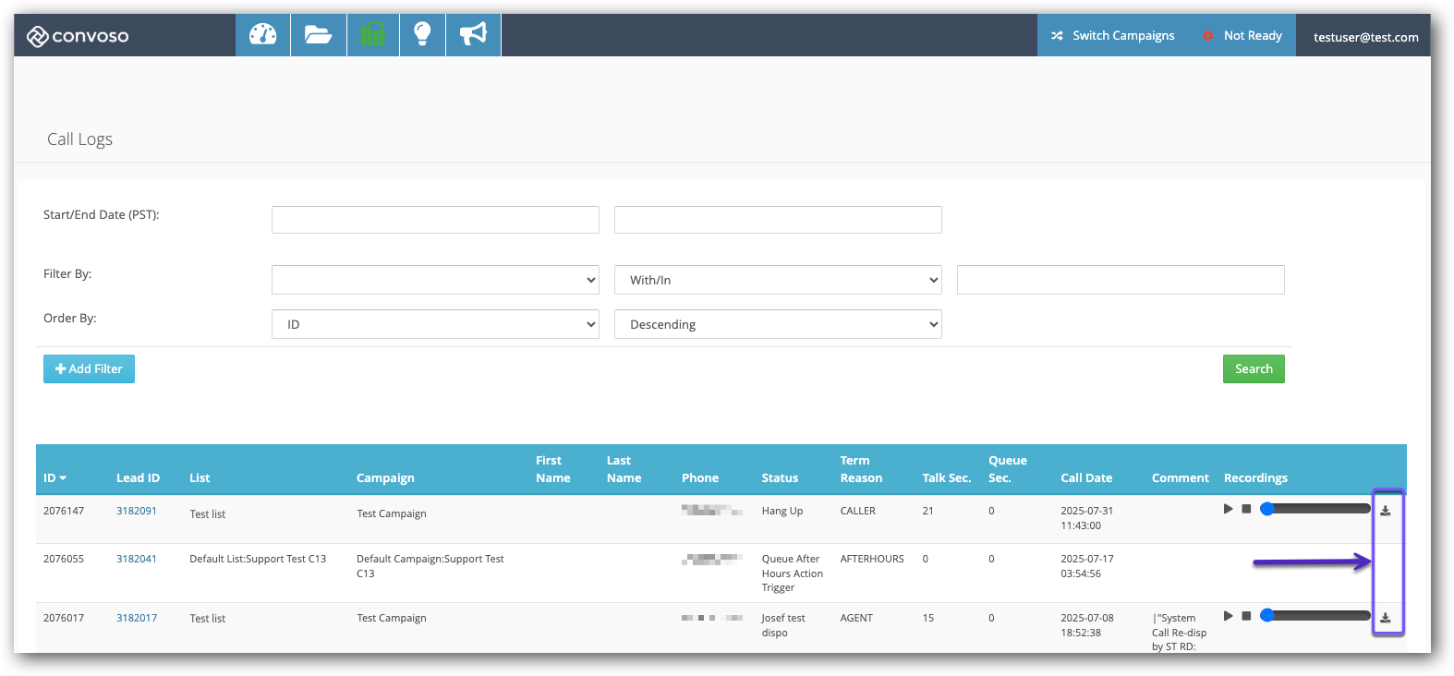
Task: Download recording for call 2076017
Action: (1385, 618)
